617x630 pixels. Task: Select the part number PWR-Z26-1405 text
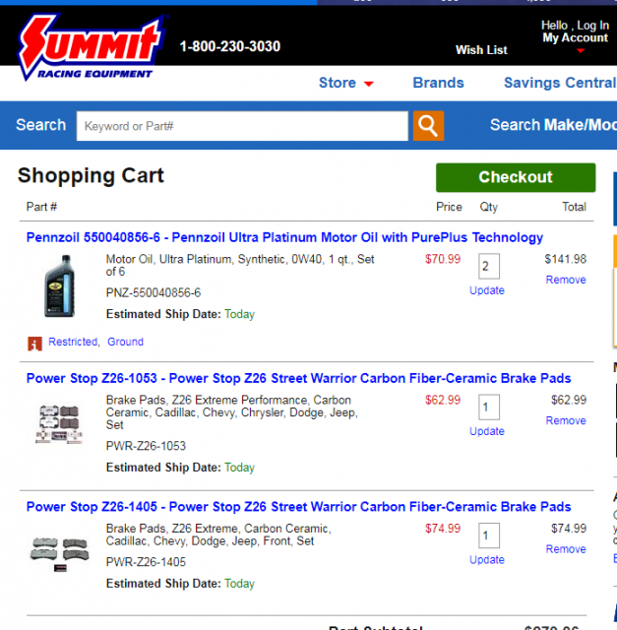(x=146, y=562)
